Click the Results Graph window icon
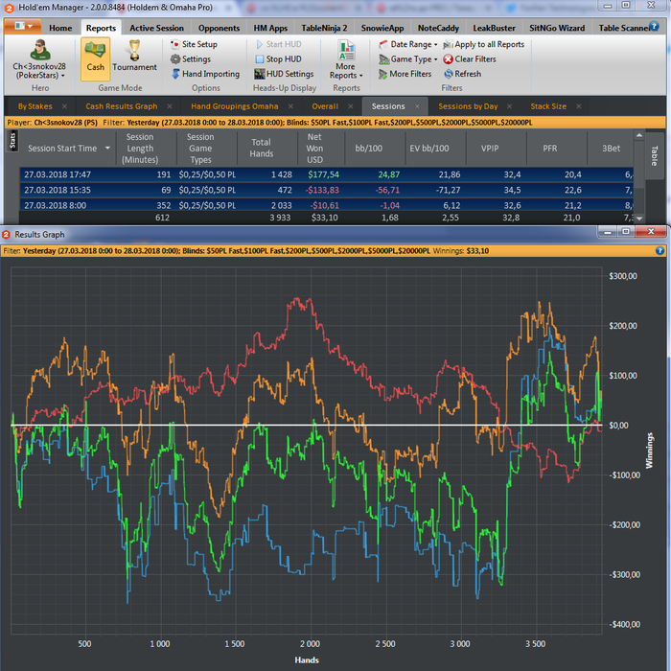The width and height of the screenshot is (671, 671). point(7,235)
